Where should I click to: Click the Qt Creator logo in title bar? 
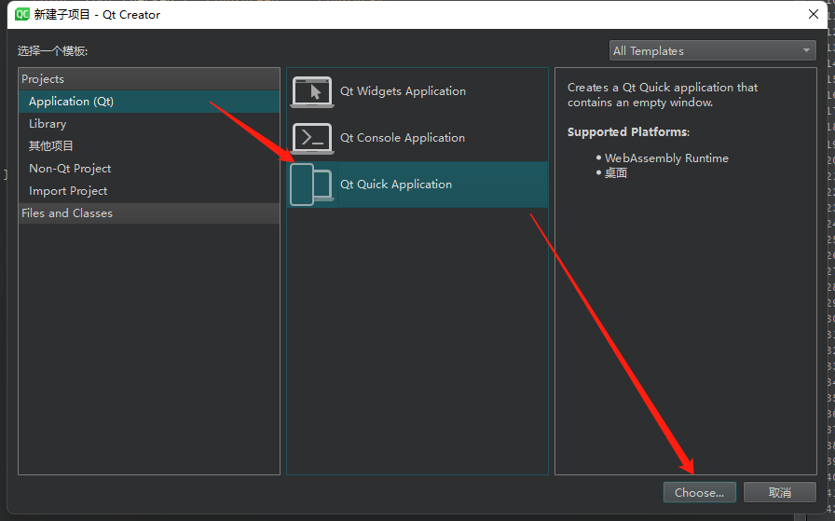pyautogui.click(x=21, y=14)
